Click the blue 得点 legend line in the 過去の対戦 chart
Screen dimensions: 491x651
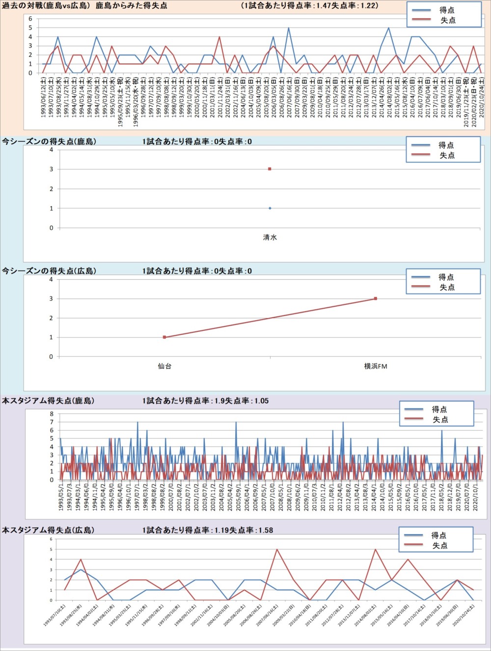(421, 10)
